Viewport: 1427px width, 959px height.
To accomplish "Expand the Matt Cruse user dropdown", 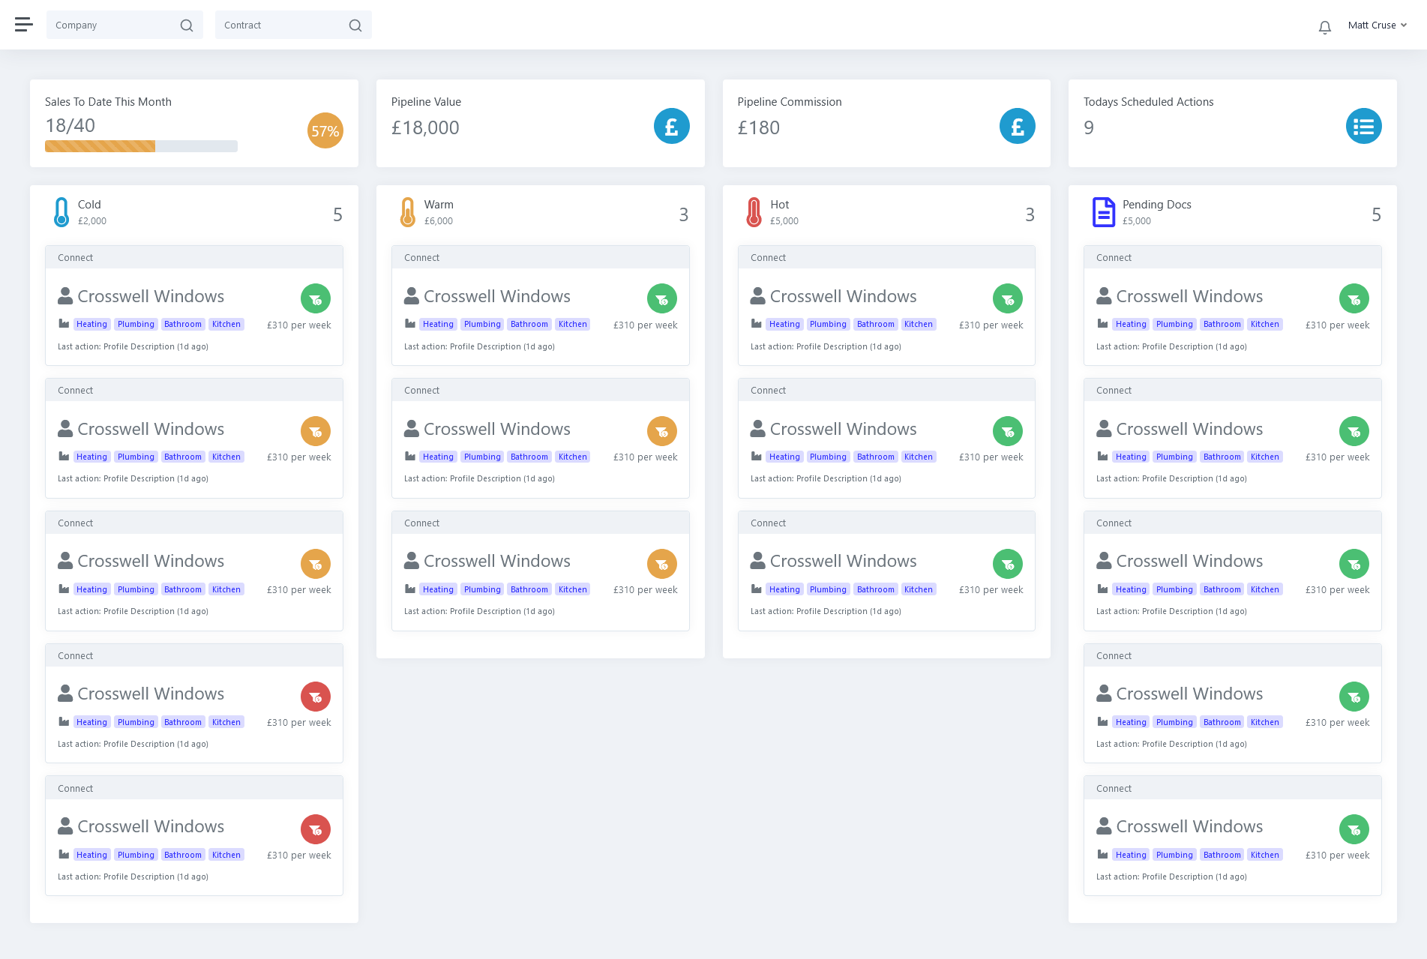I will coord(1377,25).
